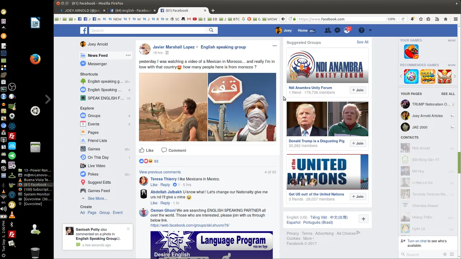461x259 pixels.
Task: Open the post options three-dot menu
Action: [274, 46]
